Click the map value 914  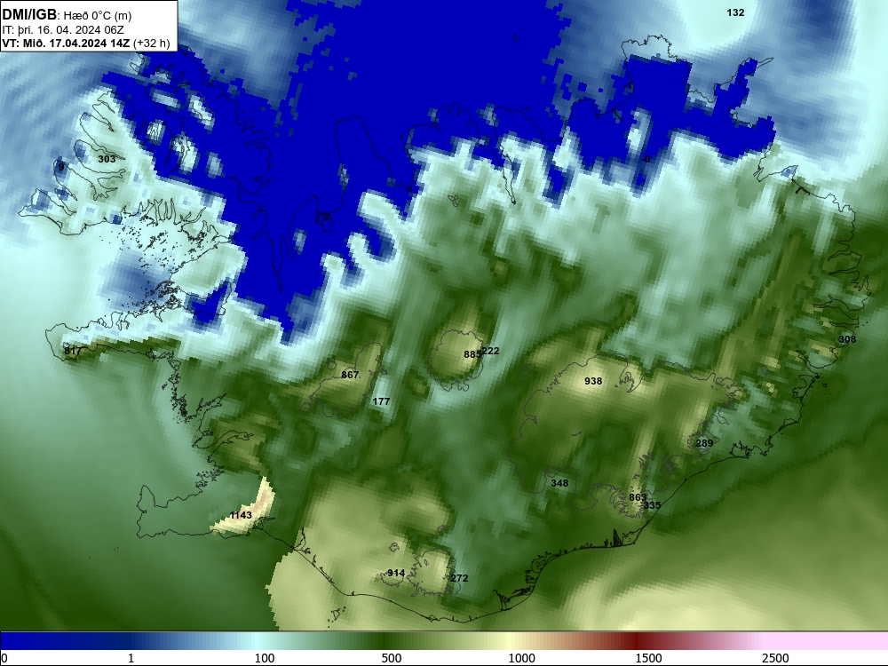click(x=396, y=573)
